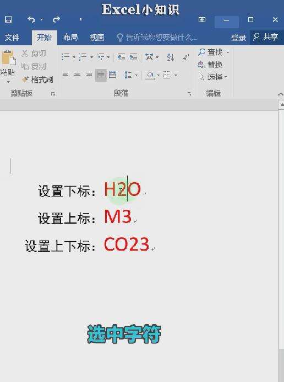Align text to the left
The height and width of the screenshot is (382, 284).
point(65,75)
